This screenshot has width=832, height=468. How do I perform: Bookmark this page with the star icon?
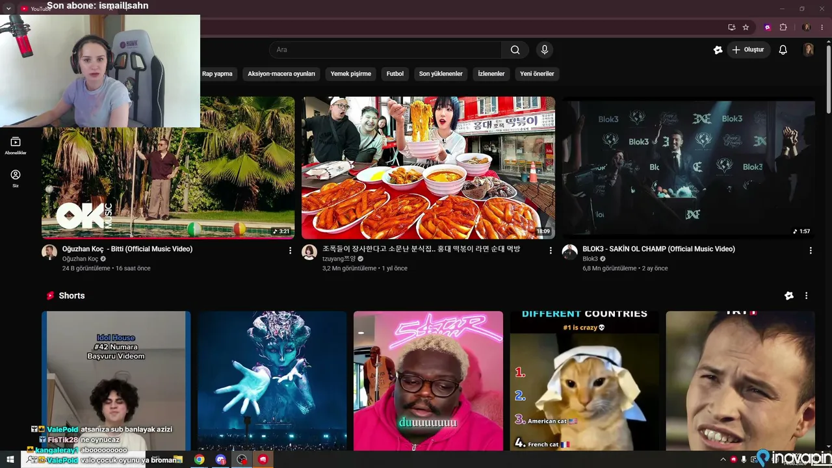746,27
